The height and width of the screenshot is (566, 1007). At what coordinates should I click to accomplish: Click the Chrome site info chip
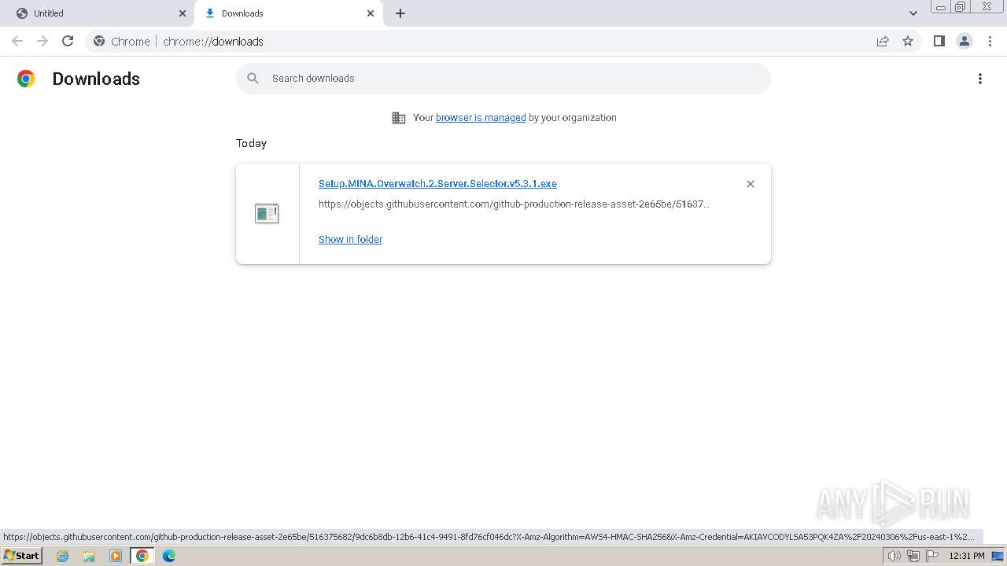point(122,42)
